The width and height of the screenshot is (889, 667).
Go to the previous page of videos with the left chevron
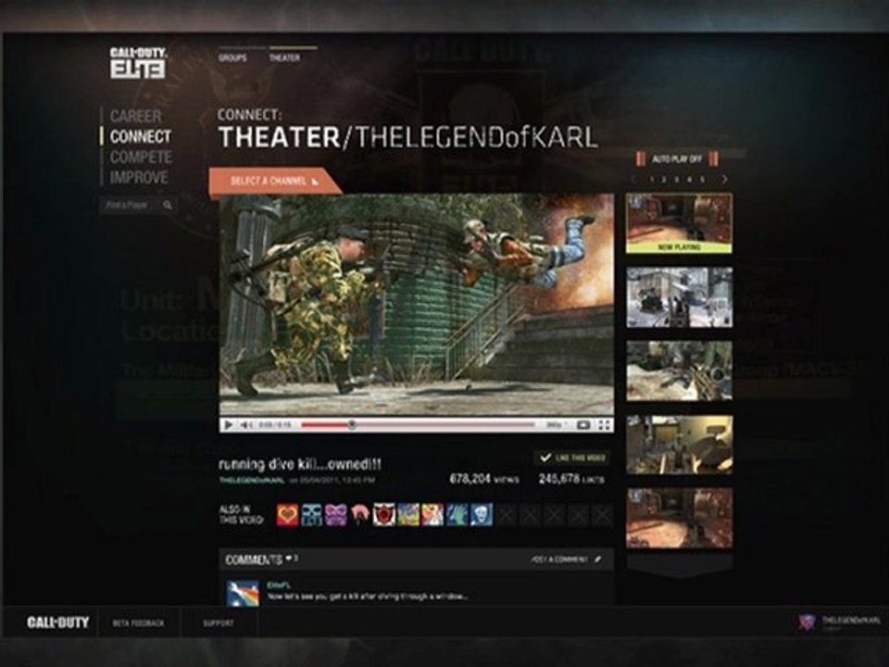pos(633,179)
